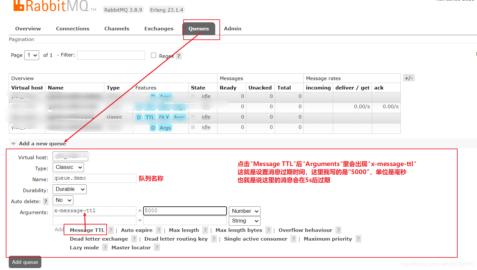Sort queues by the Total column header
The height and width of the screenshot is (270, 477).
284,88
